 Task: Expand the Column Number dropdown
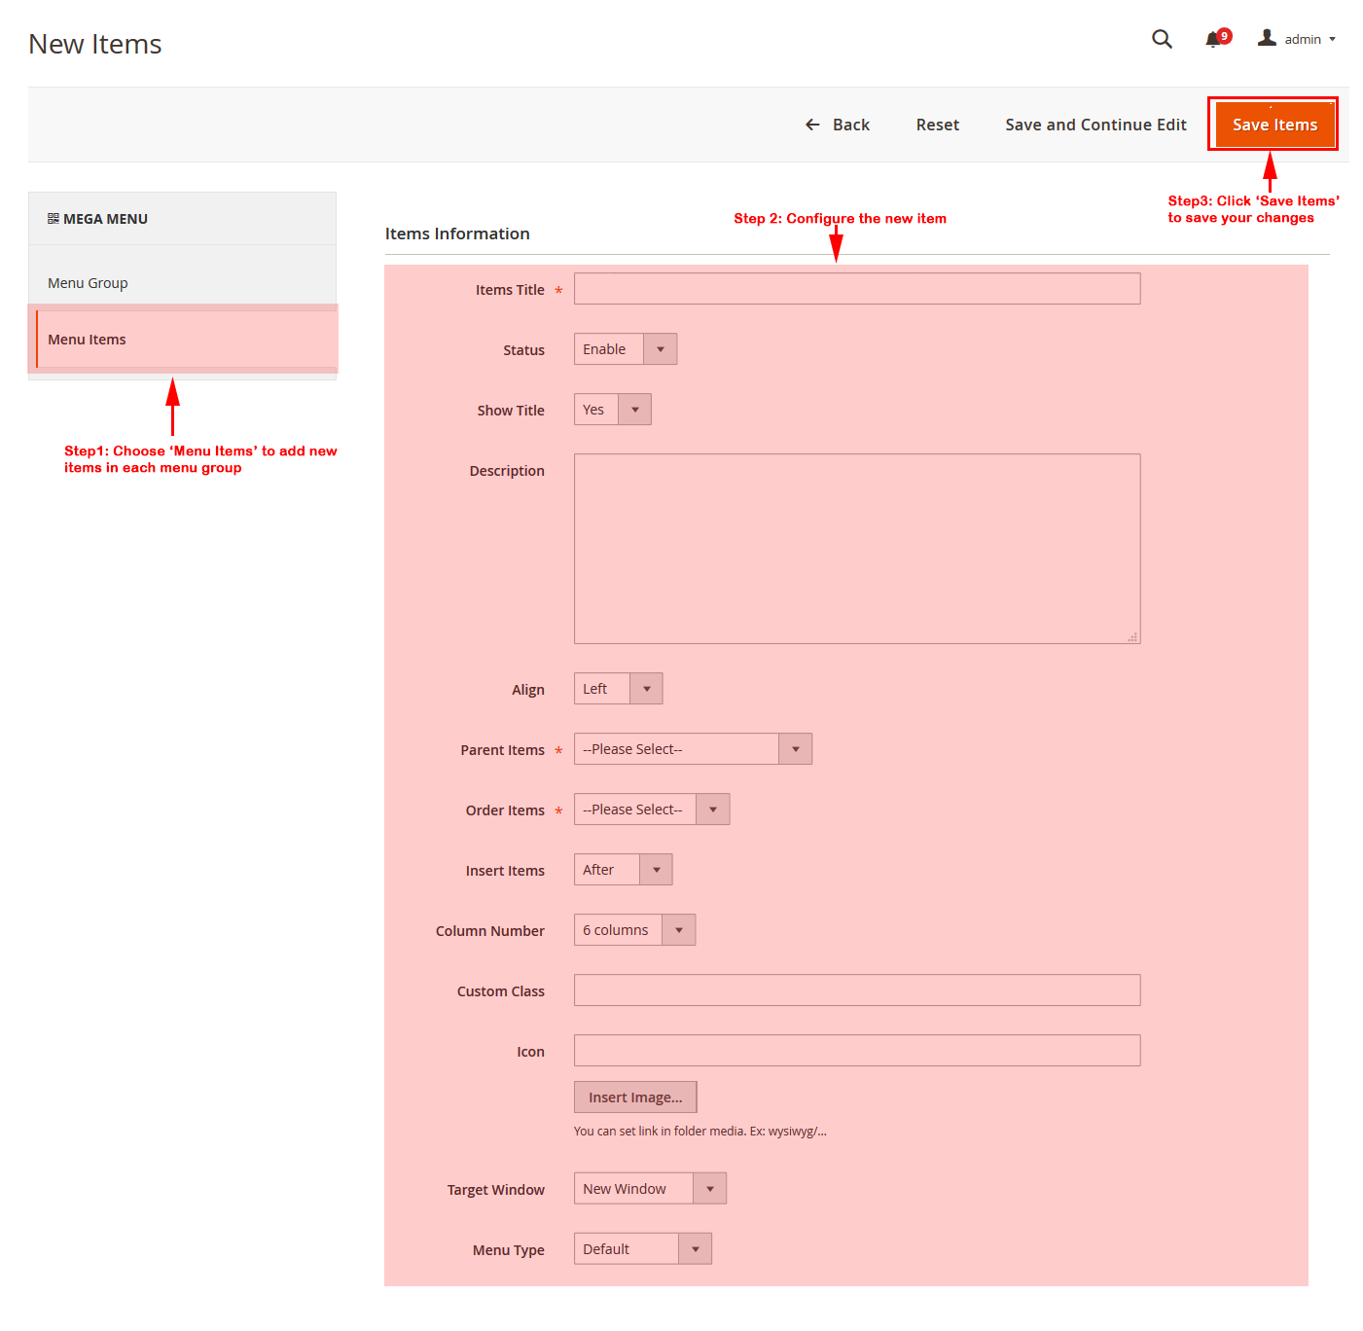tap(634, 930)
